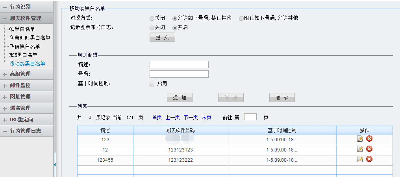Cancel editing with 取消 button
Screen dimensions: 400x177
click(282, 98)
